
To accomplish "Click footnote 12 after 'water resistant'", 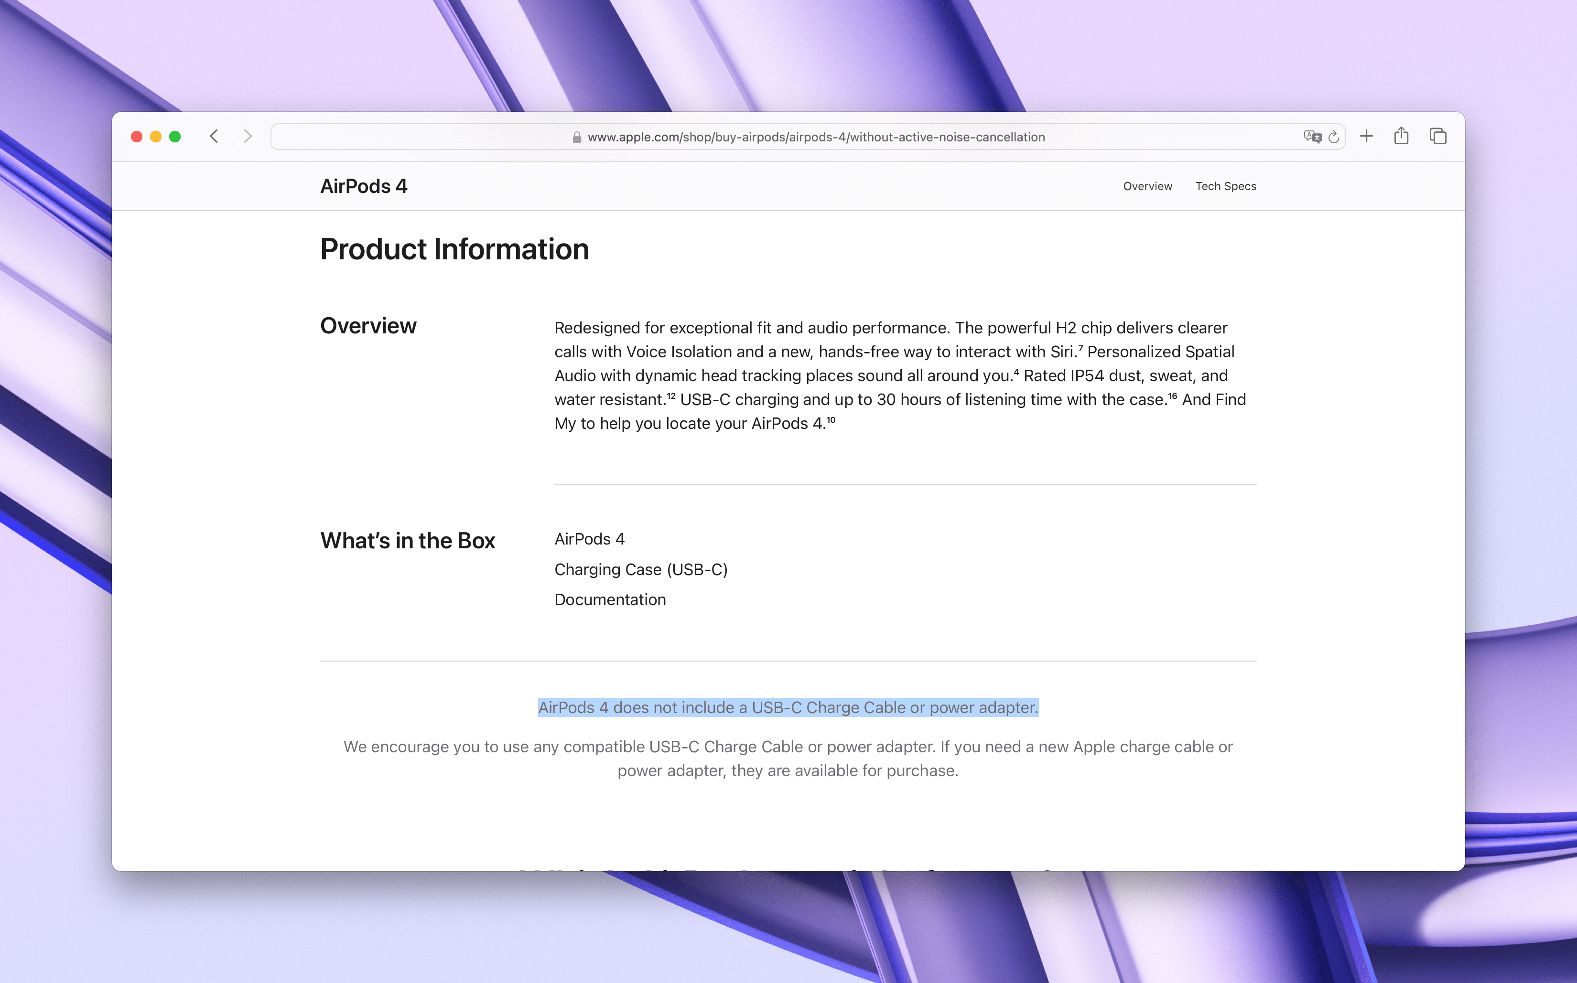I will point(671,395).
